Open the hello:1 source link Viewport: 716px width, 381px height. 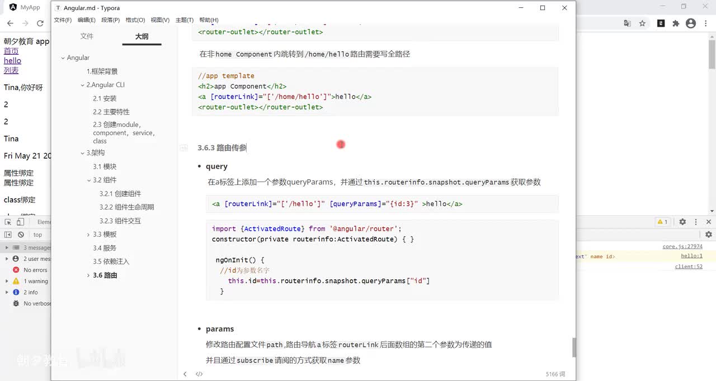[x=691, y=256]
